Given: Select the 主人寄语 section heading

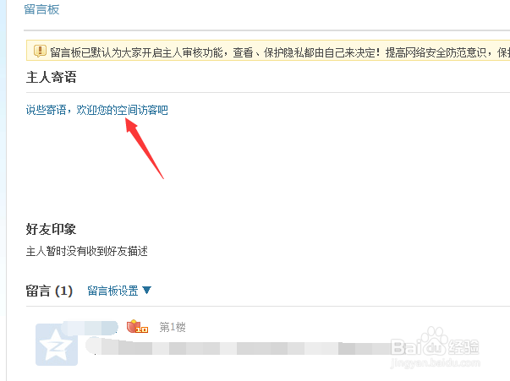Looking at the screenshot, I should (51, 78).
